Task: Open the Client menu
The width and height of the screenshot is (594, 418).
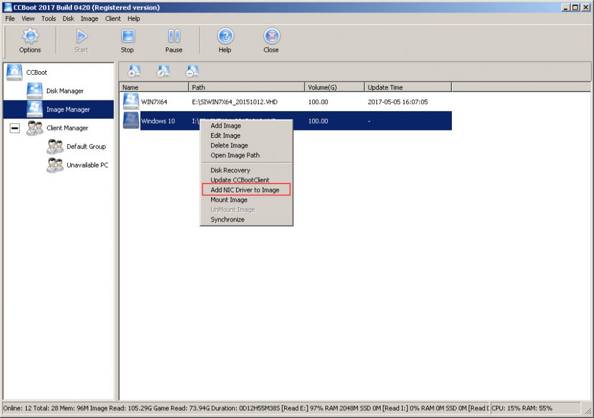Action: tap(113, 18)
